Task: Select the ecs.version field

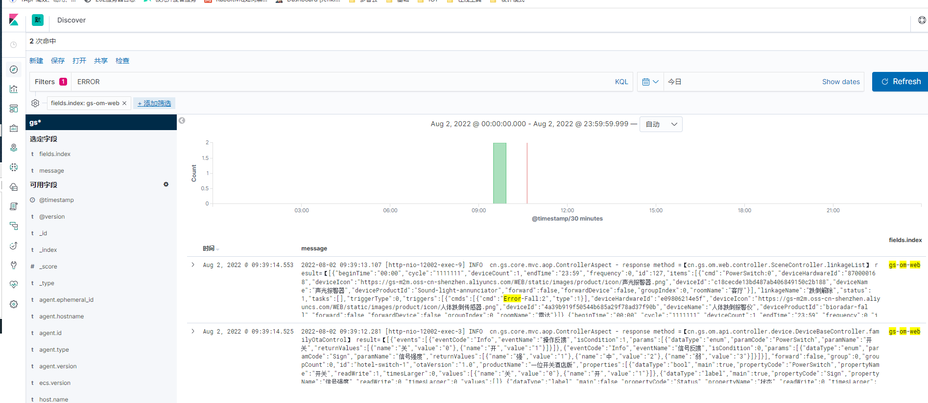Action: [55, 383]
